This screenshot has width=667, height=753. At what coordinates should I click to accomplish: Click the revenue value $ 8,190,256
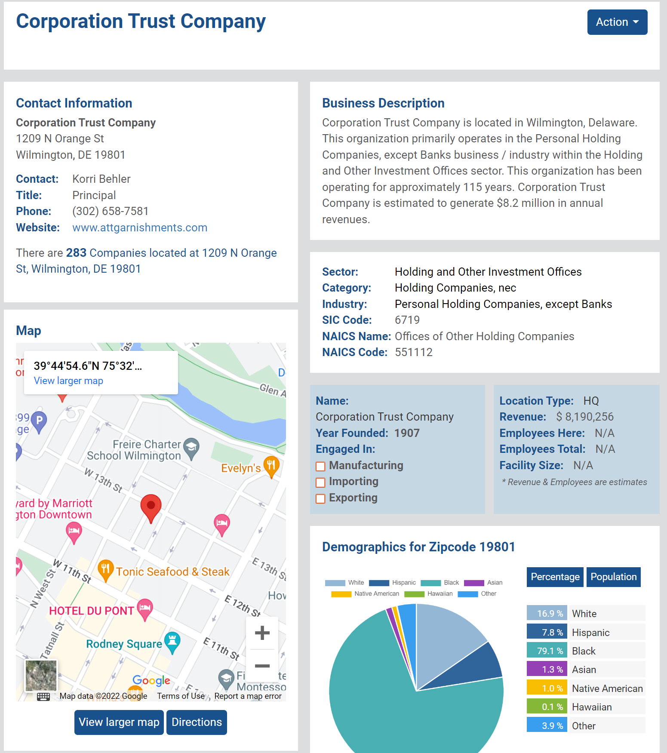pos(585,417)
